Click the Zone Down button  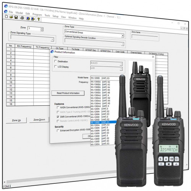[39, 120]
